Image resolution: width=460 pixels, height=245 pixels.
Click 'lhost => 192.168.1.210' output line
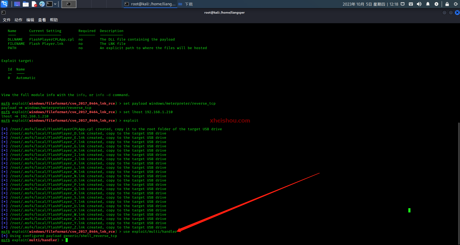coord(25,116)
